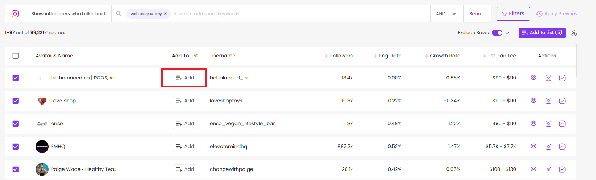Toggle the Exclude Saved switch
The image size is (596, 180).
pyautogui.click(x=497, y=33)
